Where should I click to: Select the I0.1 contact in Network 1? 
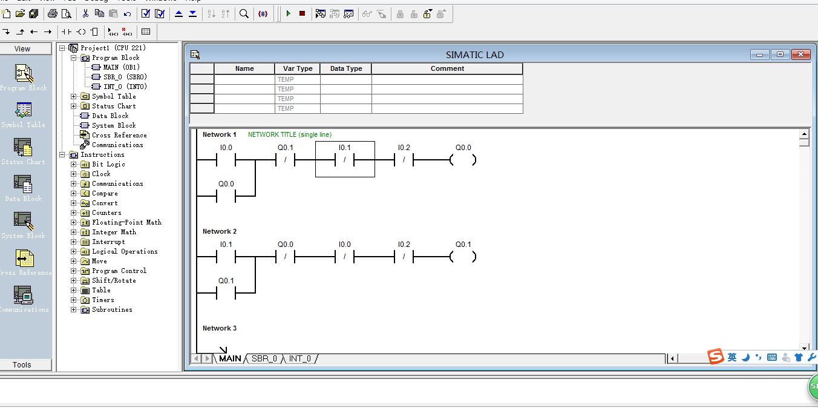345,159
